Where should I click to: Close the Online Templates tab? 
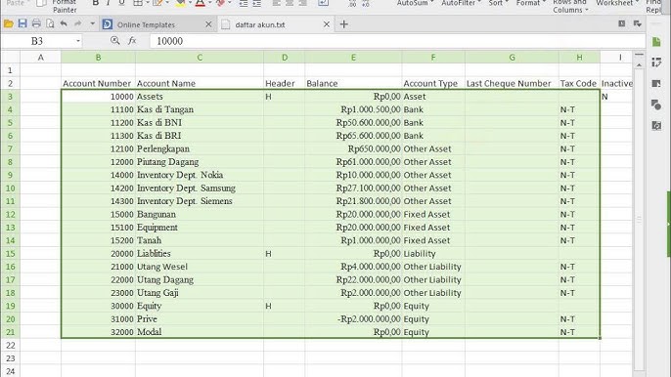click(x=208, y=24)
